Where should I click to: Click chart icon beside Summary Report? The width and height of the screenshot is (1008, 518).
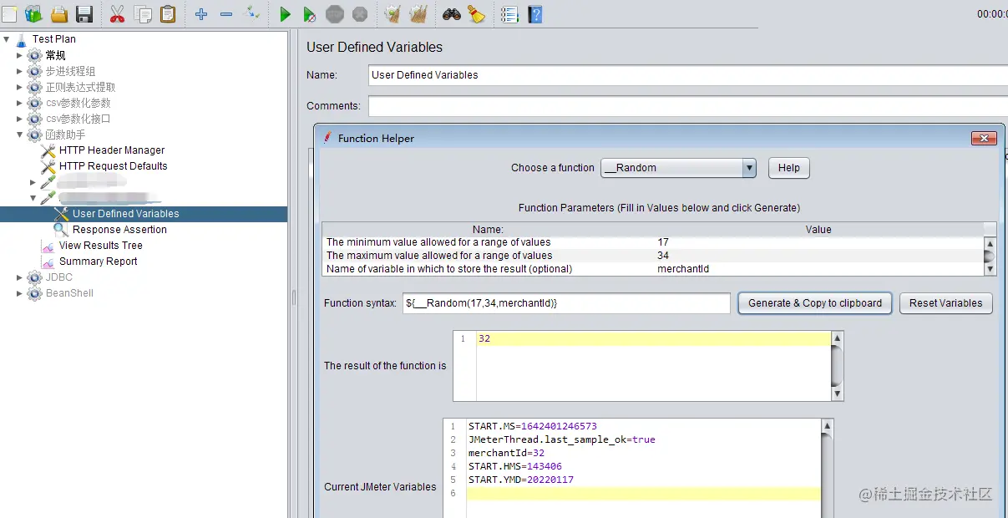[48, 262]
